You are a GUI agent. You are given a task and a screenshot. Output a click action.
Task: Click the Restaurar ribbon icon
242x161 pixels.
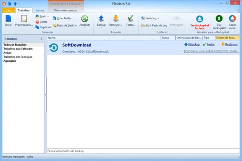116,19
